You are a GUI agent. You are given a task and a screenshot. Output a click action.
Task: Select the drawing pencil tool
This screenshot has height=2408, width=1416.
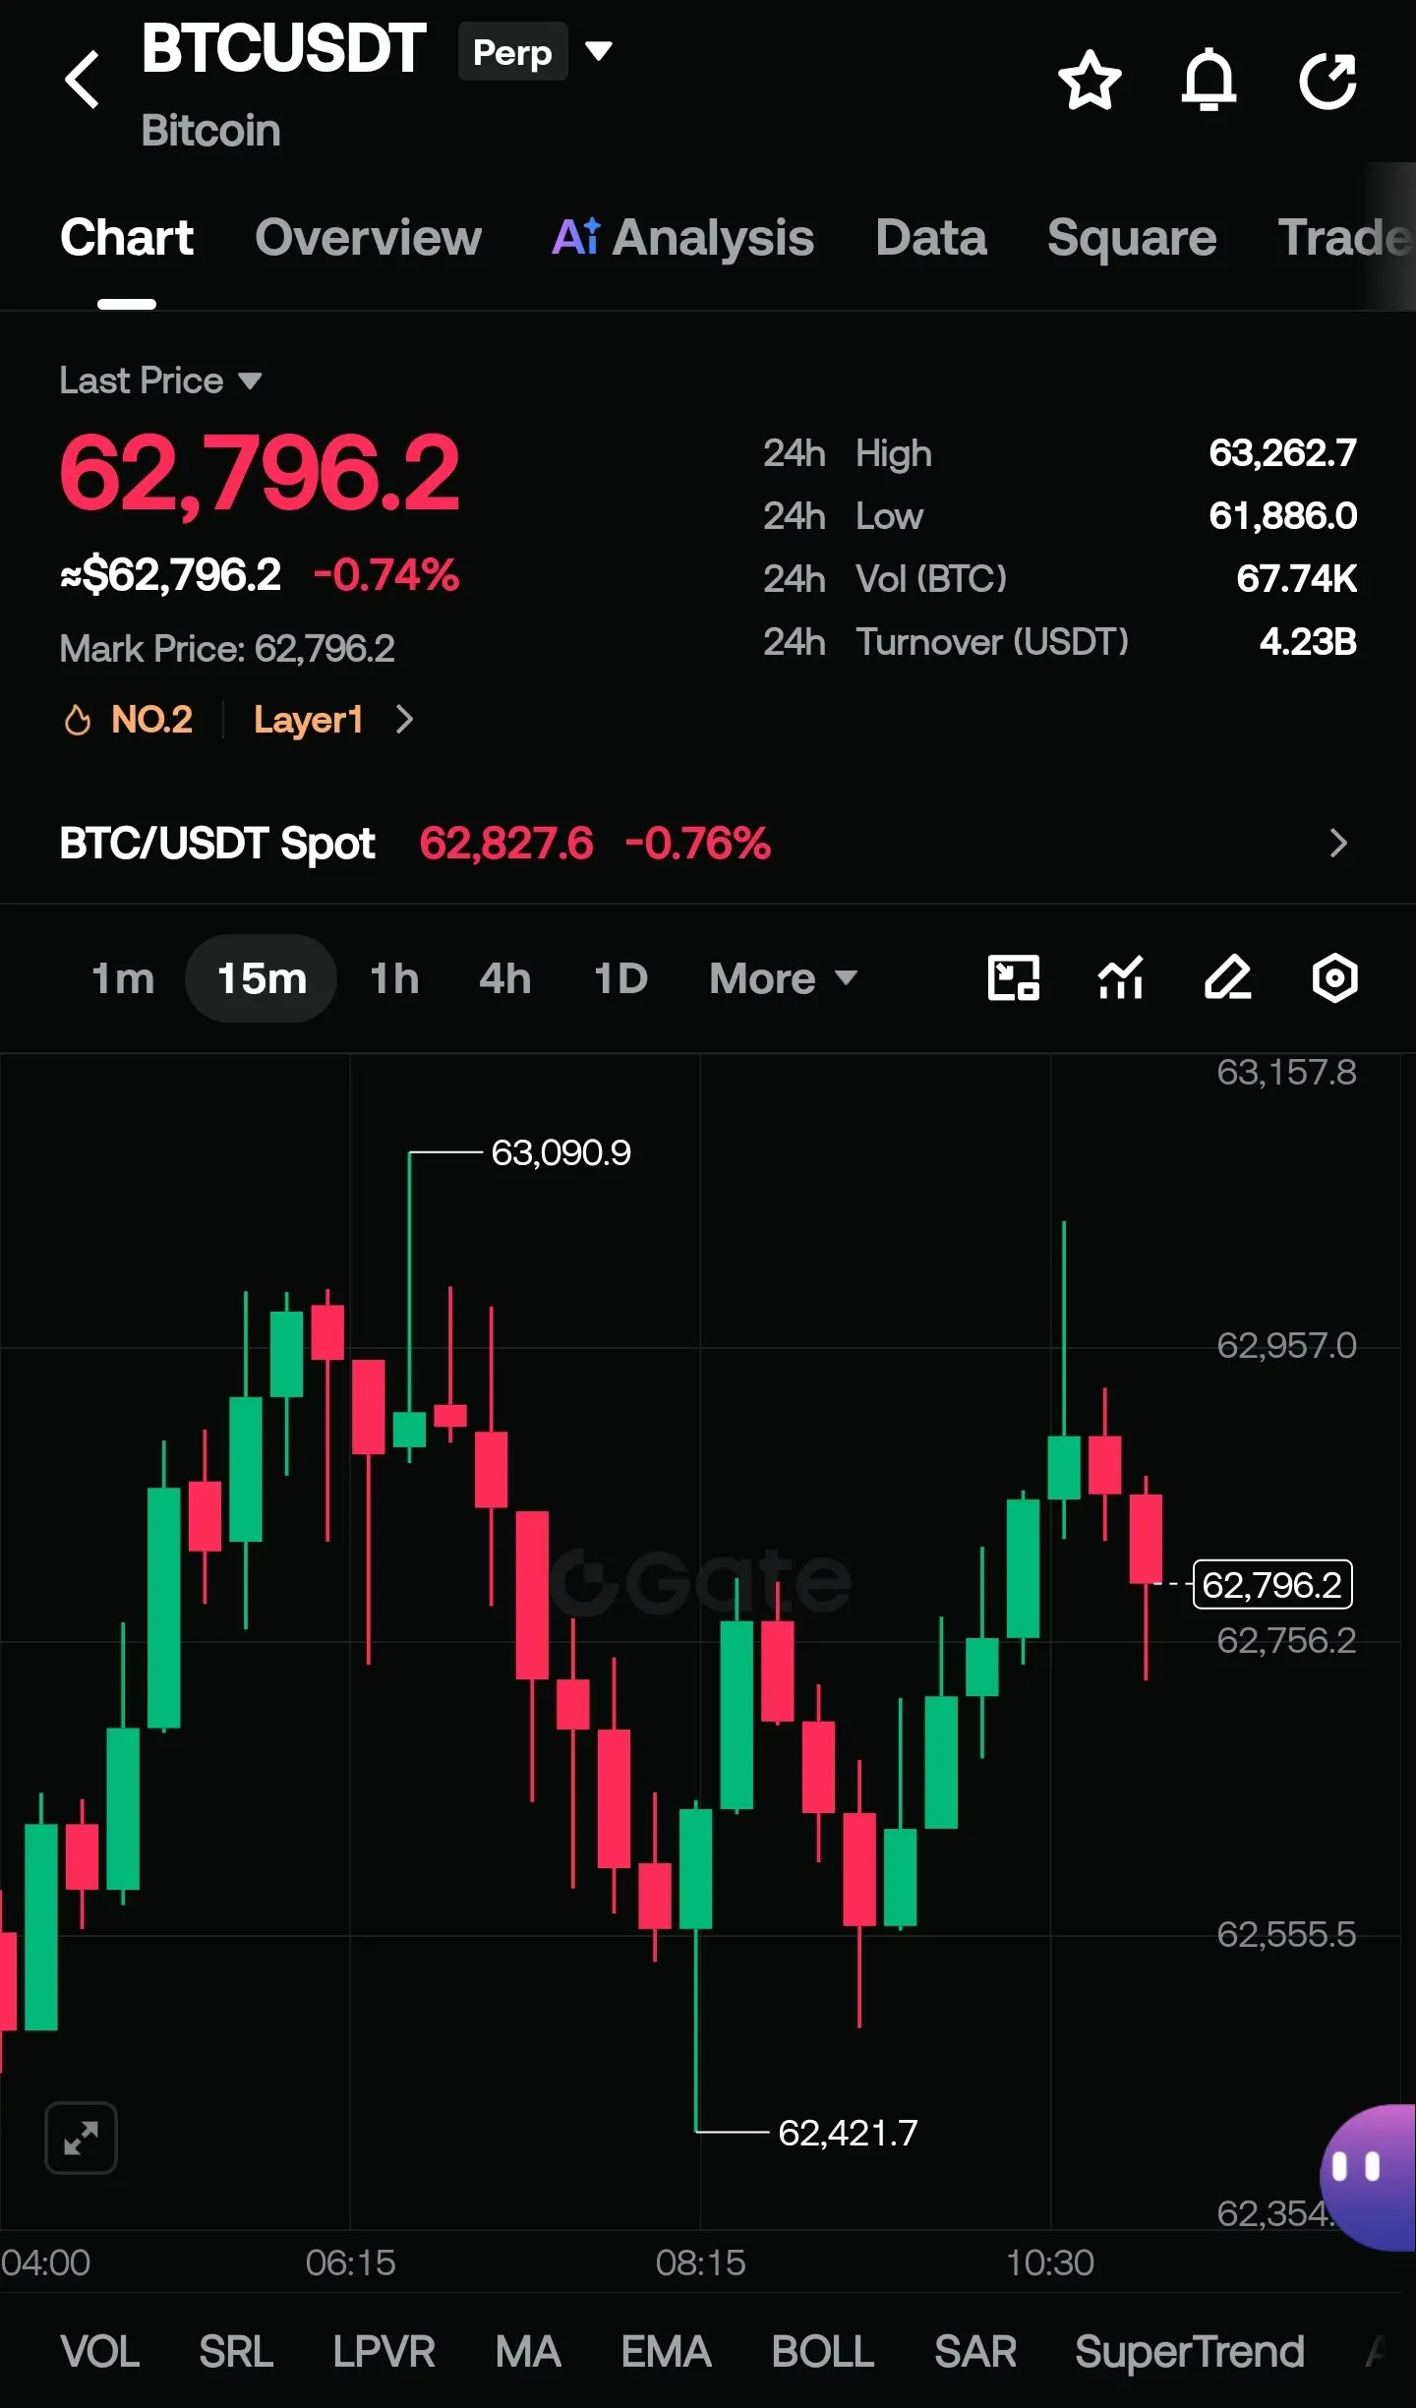[x=1228, y=978]
